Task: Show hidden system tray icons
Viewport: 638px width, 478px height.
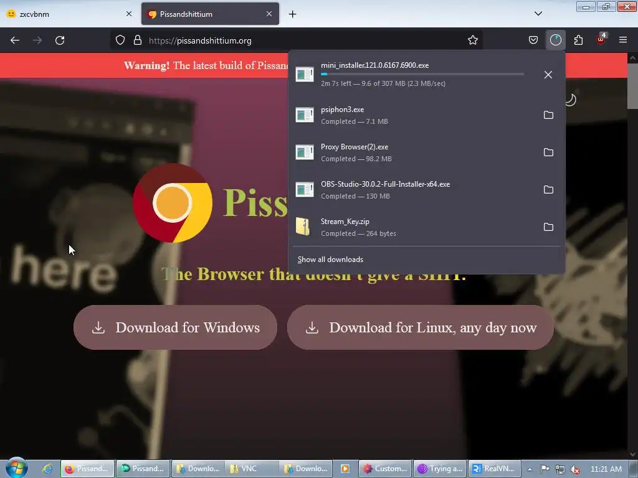Action: (x=530, y=469)
